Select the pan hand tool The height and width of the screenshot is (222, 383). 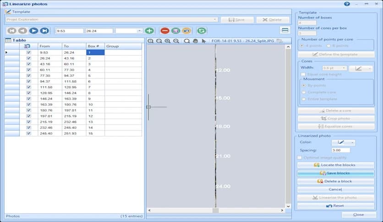click(x=196, y=41)
